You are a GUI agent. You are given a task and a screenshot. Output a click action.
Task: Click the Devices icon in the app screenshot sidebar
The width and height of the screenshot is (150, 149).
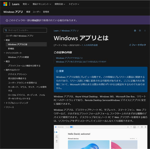(57, 137)
